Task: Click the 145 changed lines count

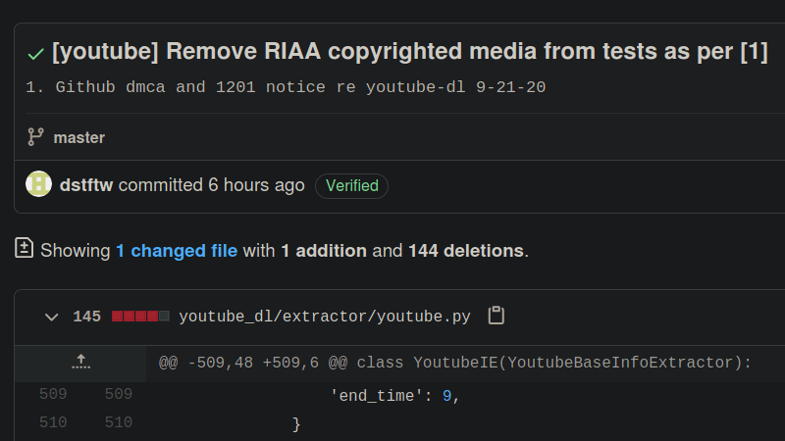Action: [87, 317]
